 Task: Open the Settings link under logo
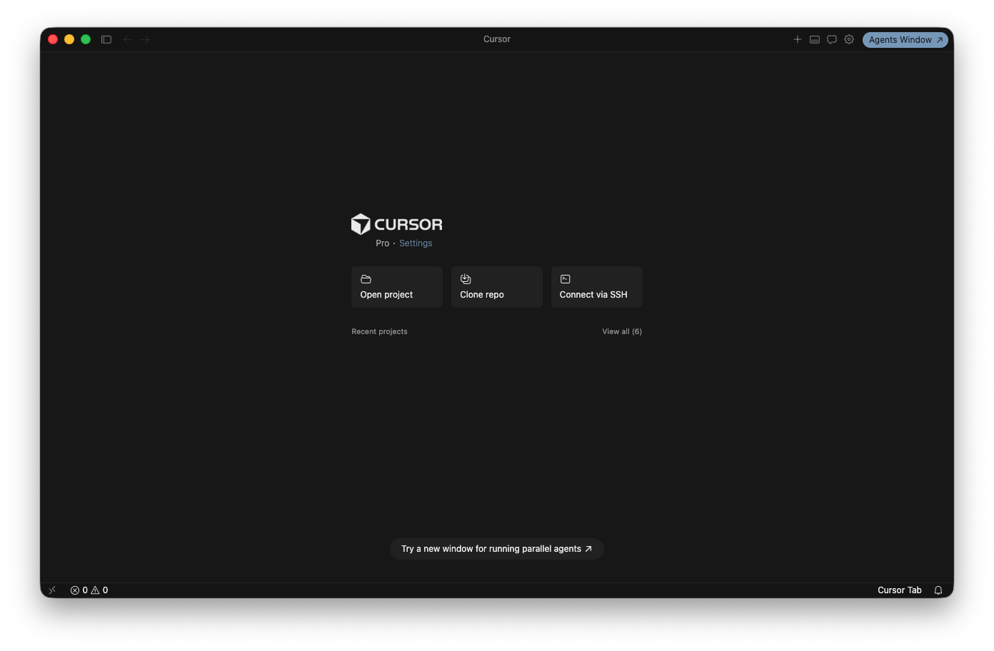(x=416, y=243)
